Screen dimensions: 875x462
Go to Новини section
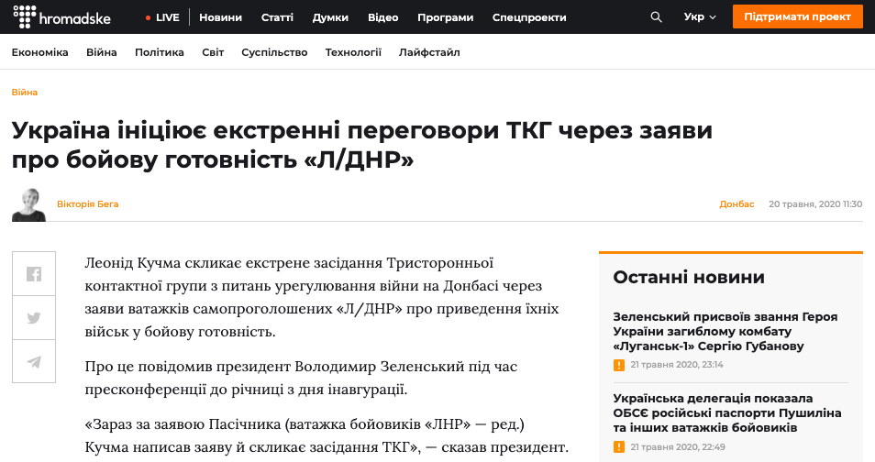(220, 17)
